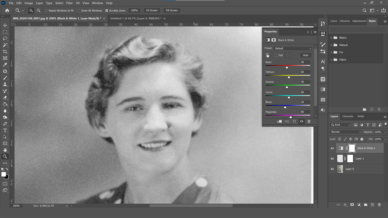Click the Auto button in Black & White properties

(305, 55)
